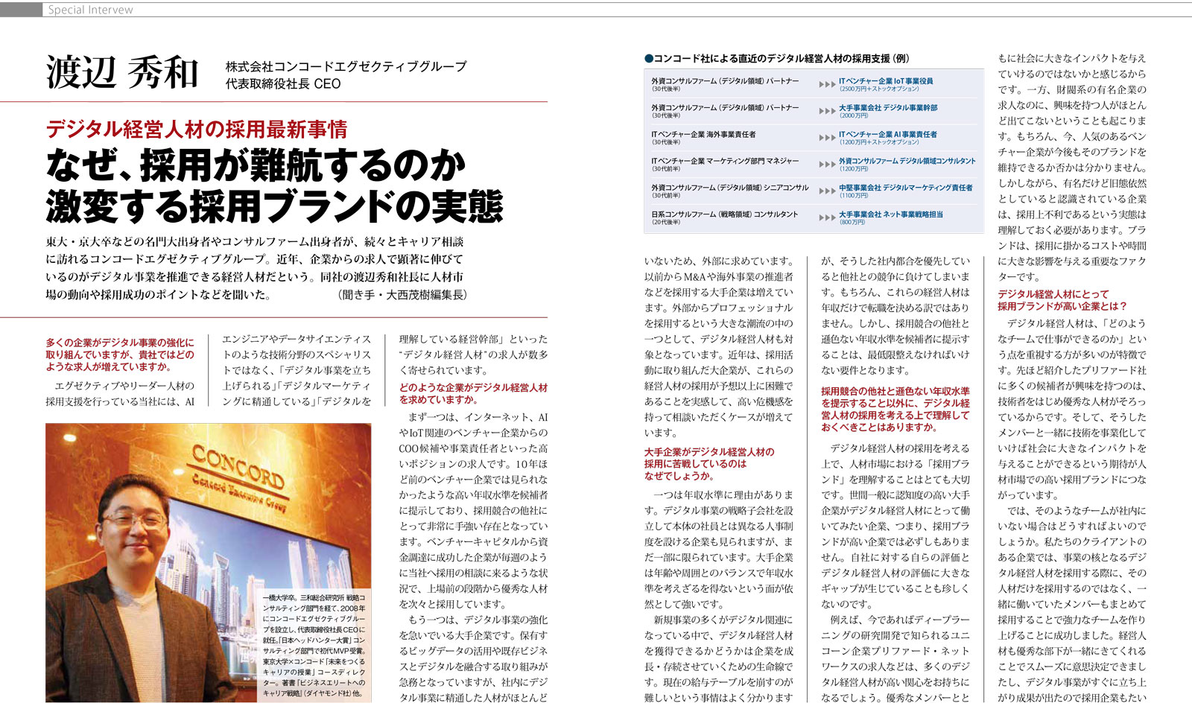Click the triple arrow in the ネット事業戦略担当 row
The height and width of the screenshot is (706, 1192).
click(826, 218)
